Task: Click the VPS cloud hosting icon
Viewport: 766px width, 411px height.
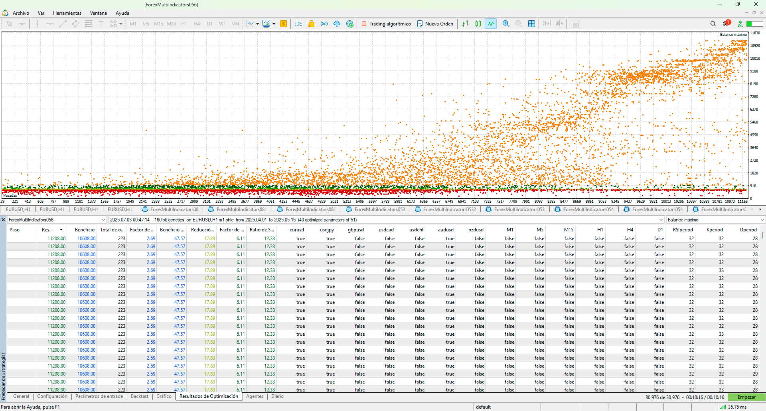Action: [337, 24]
